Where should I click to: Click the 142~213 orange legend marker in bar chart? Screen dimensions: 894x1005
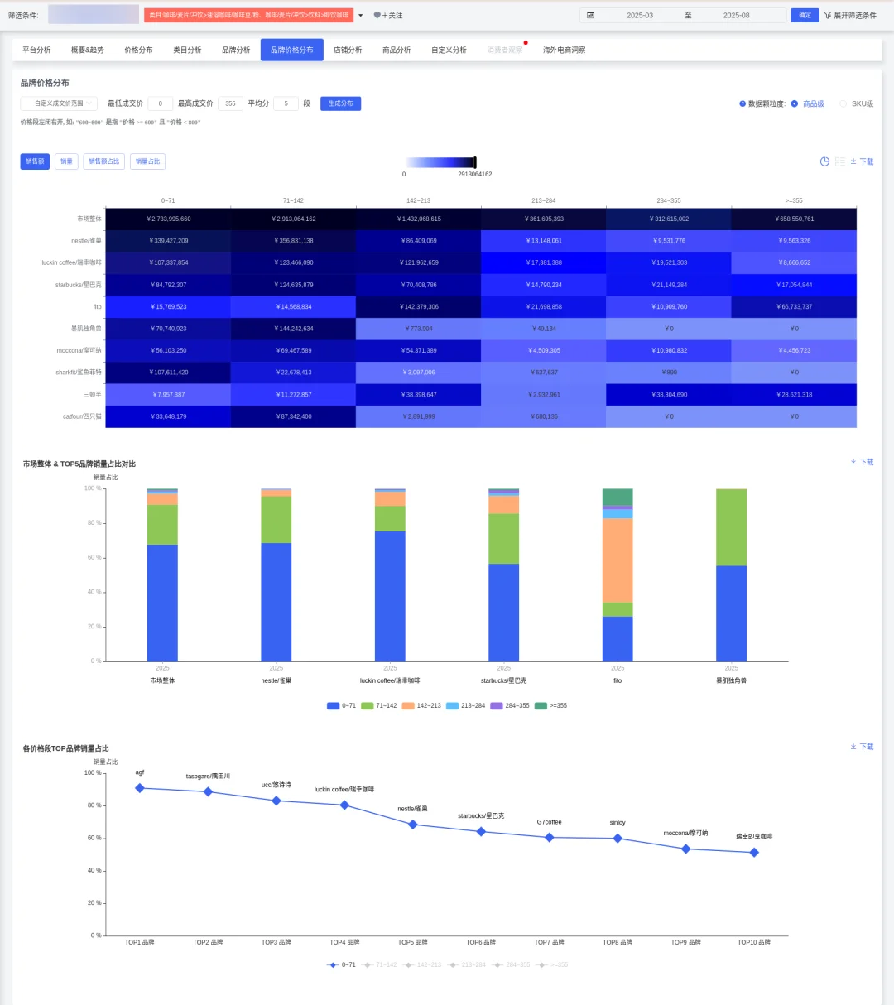pyautogui.click(x=407, y=706)
